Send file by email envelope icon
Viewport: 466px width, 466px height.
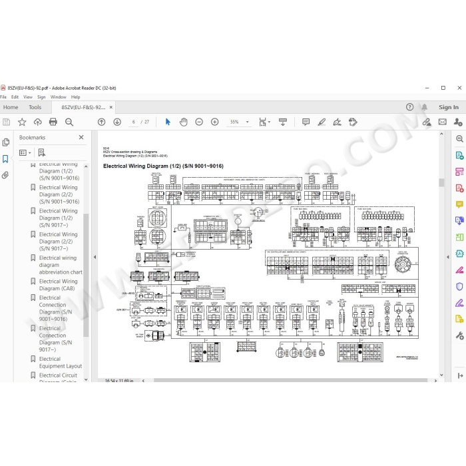(443, 122)
